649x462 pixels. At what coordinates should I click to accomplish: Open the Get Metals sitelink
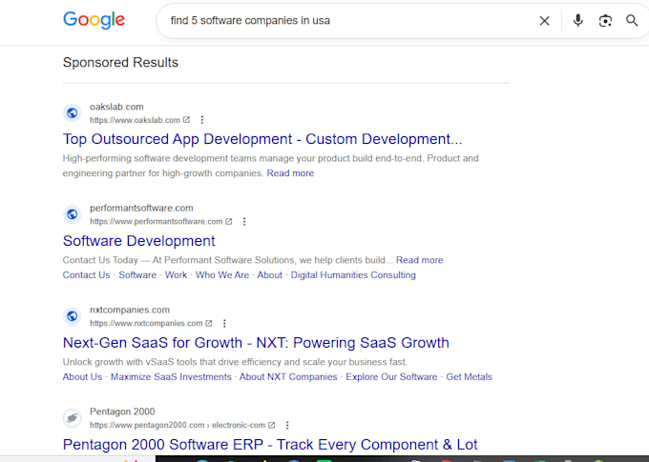pos(469,377)
